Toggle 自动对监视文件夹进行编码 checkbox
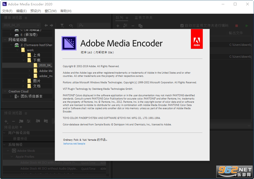 tap(182, 26)
